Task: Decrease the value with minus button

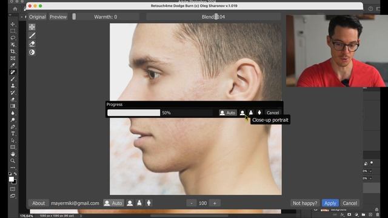Action: [192, 203]
